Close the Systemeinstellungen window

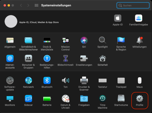[x=5, y=5]
